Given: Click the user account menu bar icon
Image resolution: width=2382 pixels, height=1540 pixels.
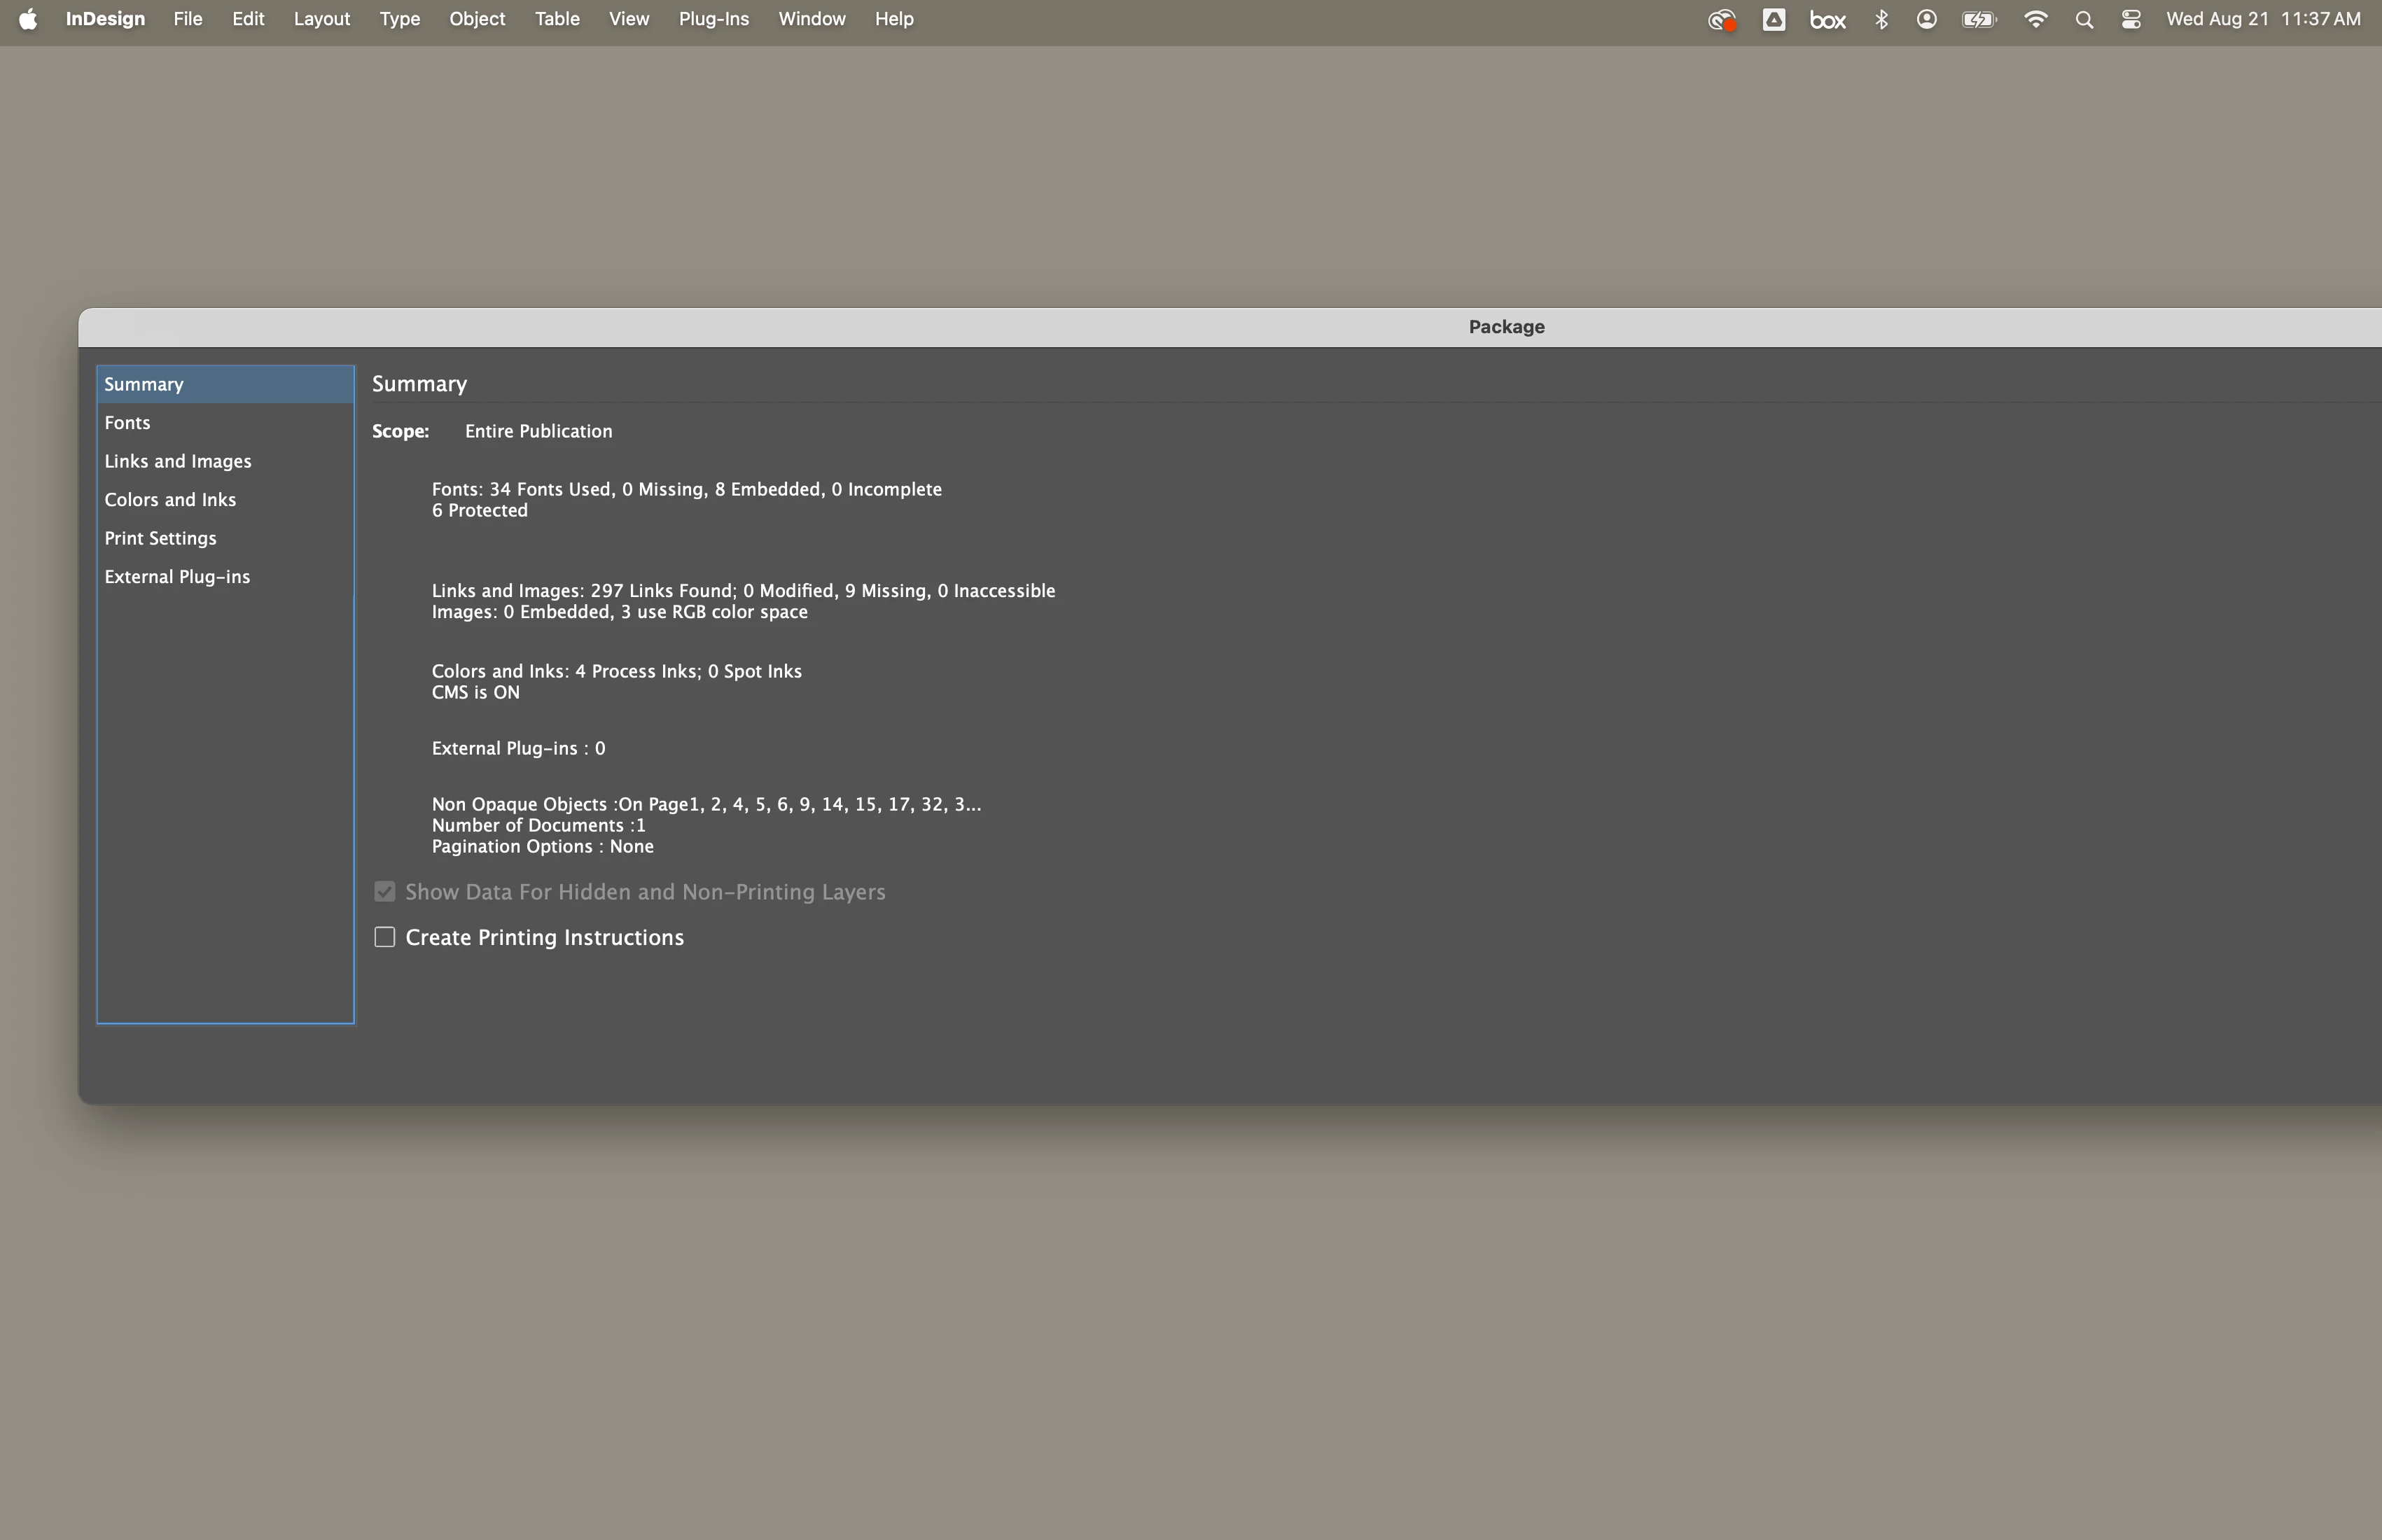Looking at the screenshot, I should point(1926,19).
